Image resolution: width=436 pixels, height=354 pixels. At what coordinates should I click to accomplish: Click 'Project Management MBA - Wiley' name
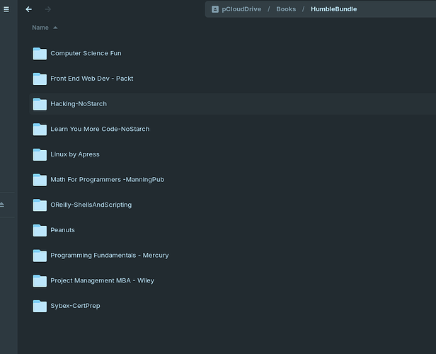coord(102,280)
